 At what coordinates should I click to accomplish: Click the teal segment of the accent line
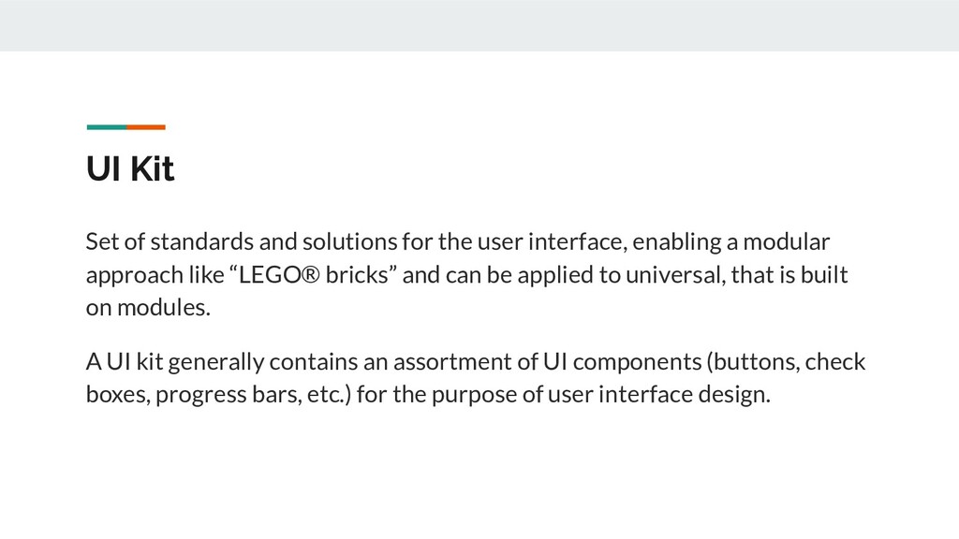pos(106,126)
